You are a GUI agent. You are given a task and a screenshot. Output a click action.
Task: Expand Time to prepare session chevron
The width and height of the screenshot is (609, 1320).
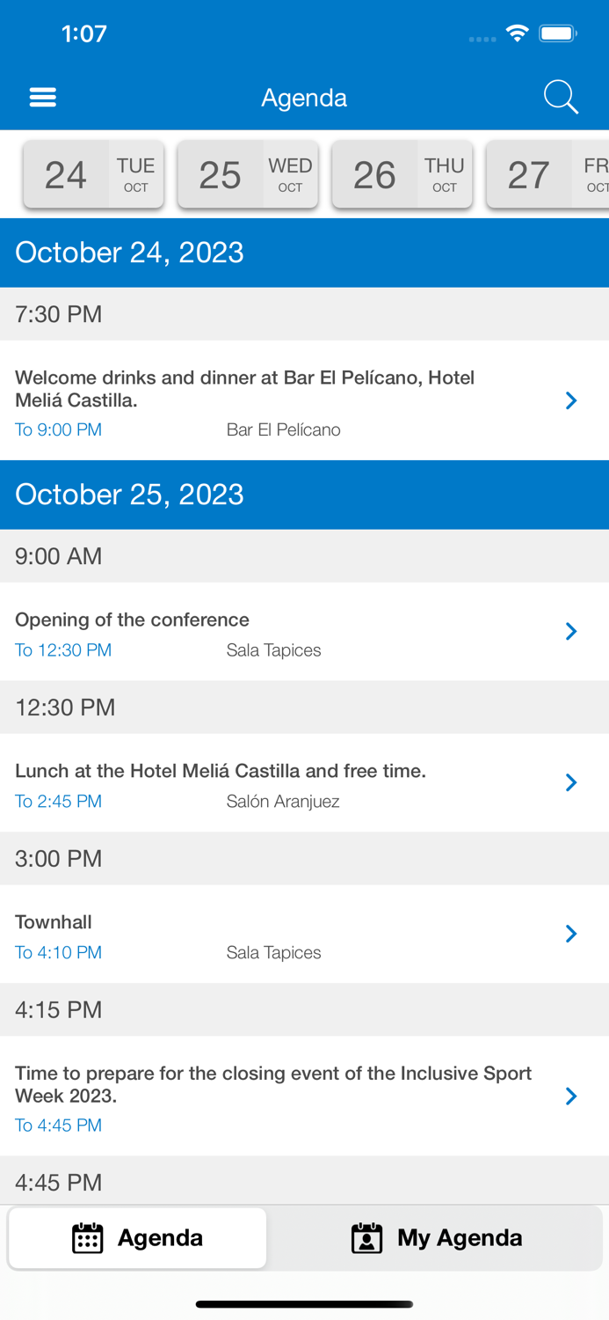(x=571, y=1096)
